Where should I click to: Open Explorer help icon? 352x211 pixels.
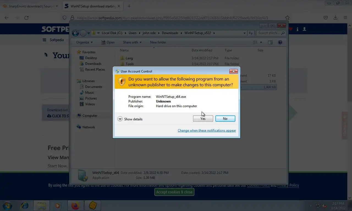[x=280, y=42]
